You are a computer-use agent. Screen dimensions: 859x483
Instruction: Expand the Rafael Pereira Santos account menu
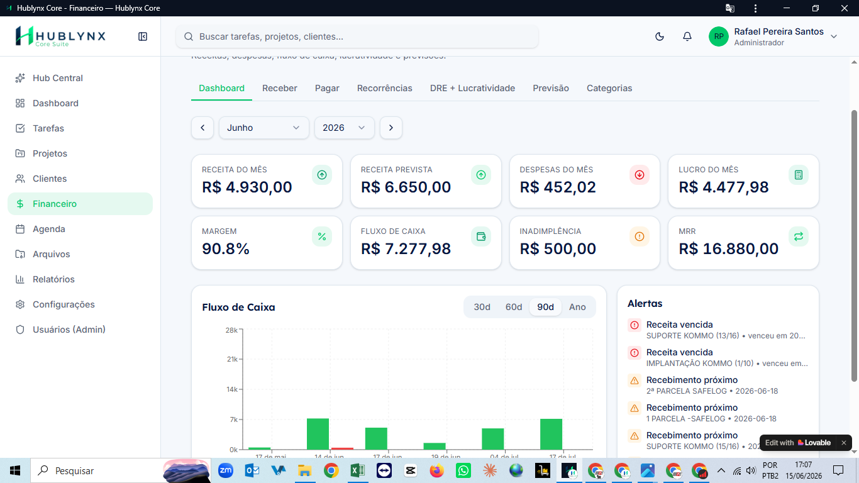click(x=834, y=36)
